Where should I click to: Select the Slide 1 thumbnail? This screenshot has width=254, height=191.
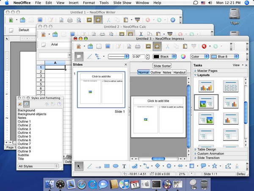pyautogui.click(x=101, y=90)
